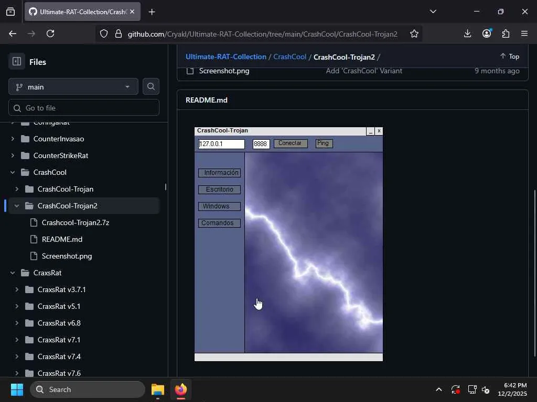This screenshot has height=402, width=537.
Task: Click the taskbar Search box
Action: tap(88, 389)
